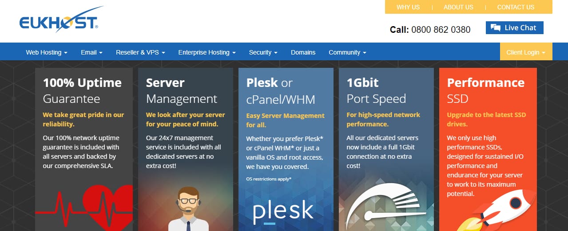The width and height of the screenshot is (568, 231).
Task: Start a Live Chat session
Action: pyautogui.click(x=514, y=27)
